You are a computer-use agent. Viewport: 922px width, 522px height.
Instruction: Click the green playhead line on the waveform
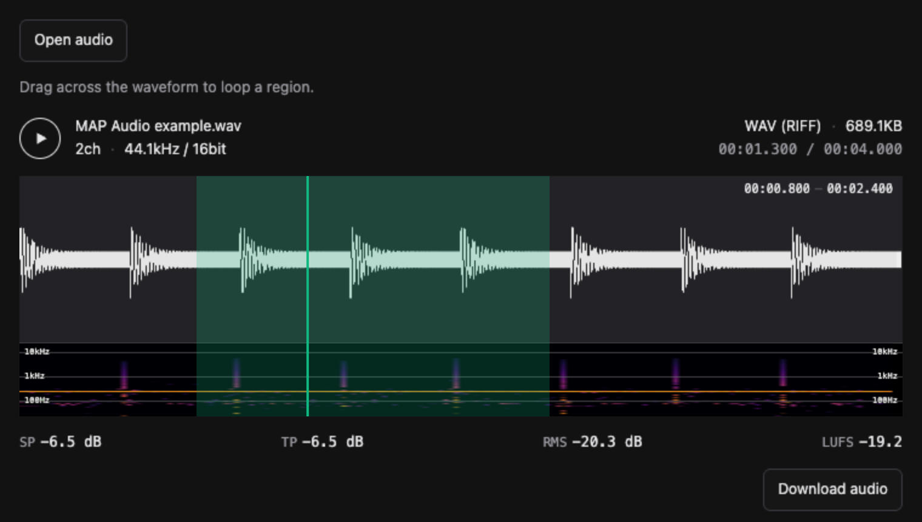[308, 296]
